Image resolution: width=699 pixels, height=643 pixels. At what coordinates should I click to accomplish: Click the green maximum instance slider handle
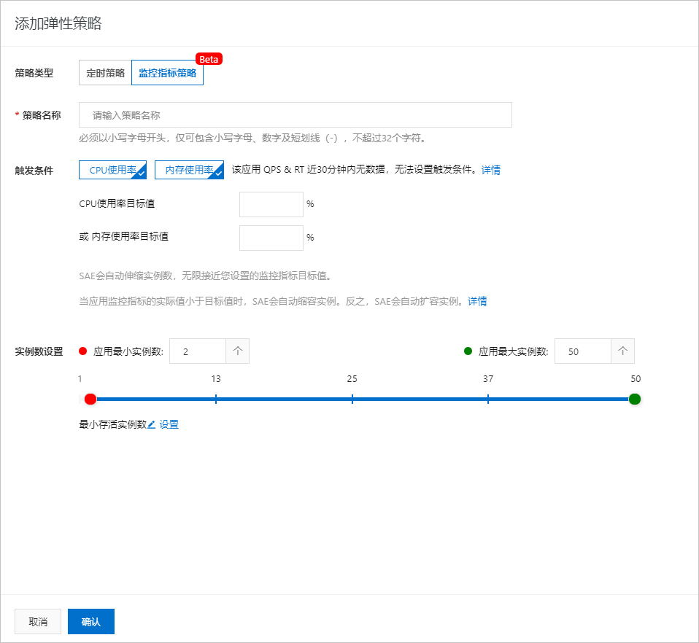point(635,399)
